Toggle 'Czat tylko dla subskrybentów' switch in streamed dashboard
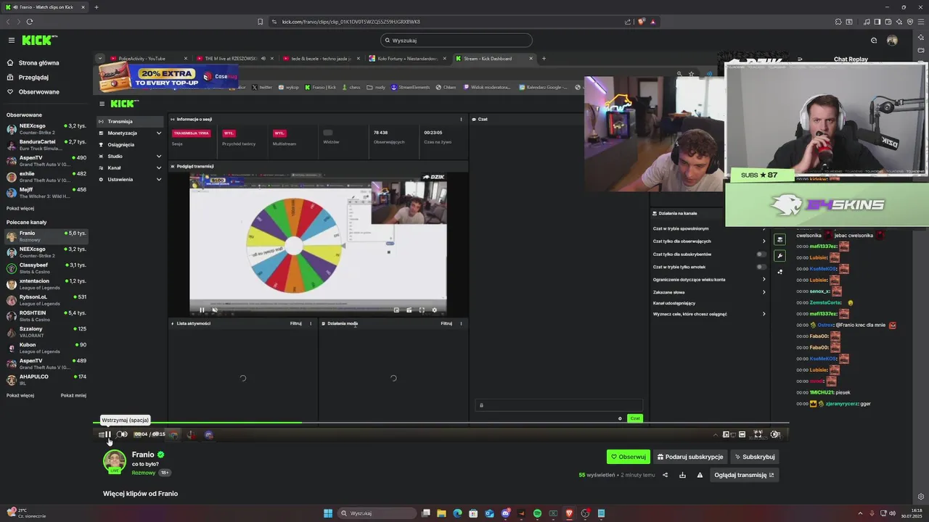929x522 pixels. click(x=761, y=254)
